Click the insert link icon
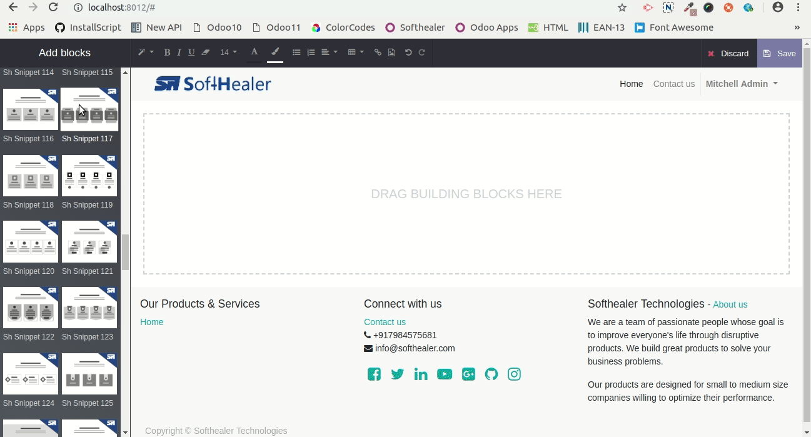The width and height of the screenshot is (811, 437). pos(378,53)
